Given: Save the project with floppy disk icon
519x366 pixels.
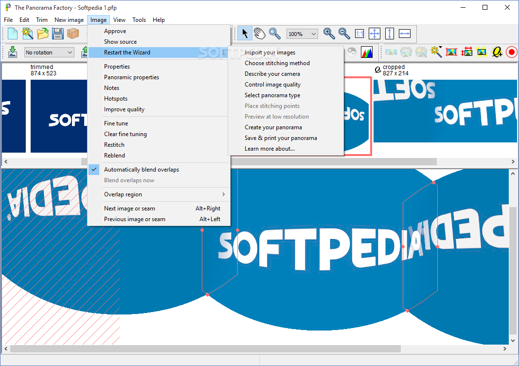Looking at the screenshot, I should [x=57, y=34].
